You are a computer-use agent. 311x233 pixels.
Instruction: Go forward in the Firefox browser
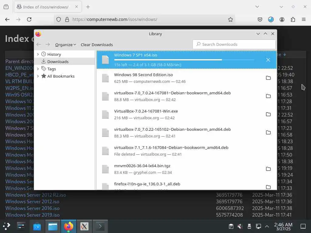(18, 19)
